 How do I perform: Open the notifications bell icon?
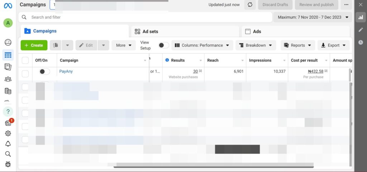coord(8,144)
